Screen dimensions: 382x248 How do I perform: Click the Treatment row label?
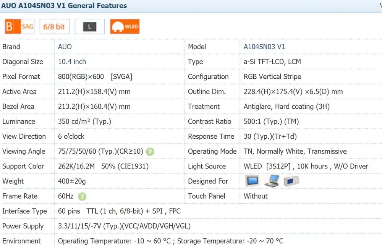(204, 107)
